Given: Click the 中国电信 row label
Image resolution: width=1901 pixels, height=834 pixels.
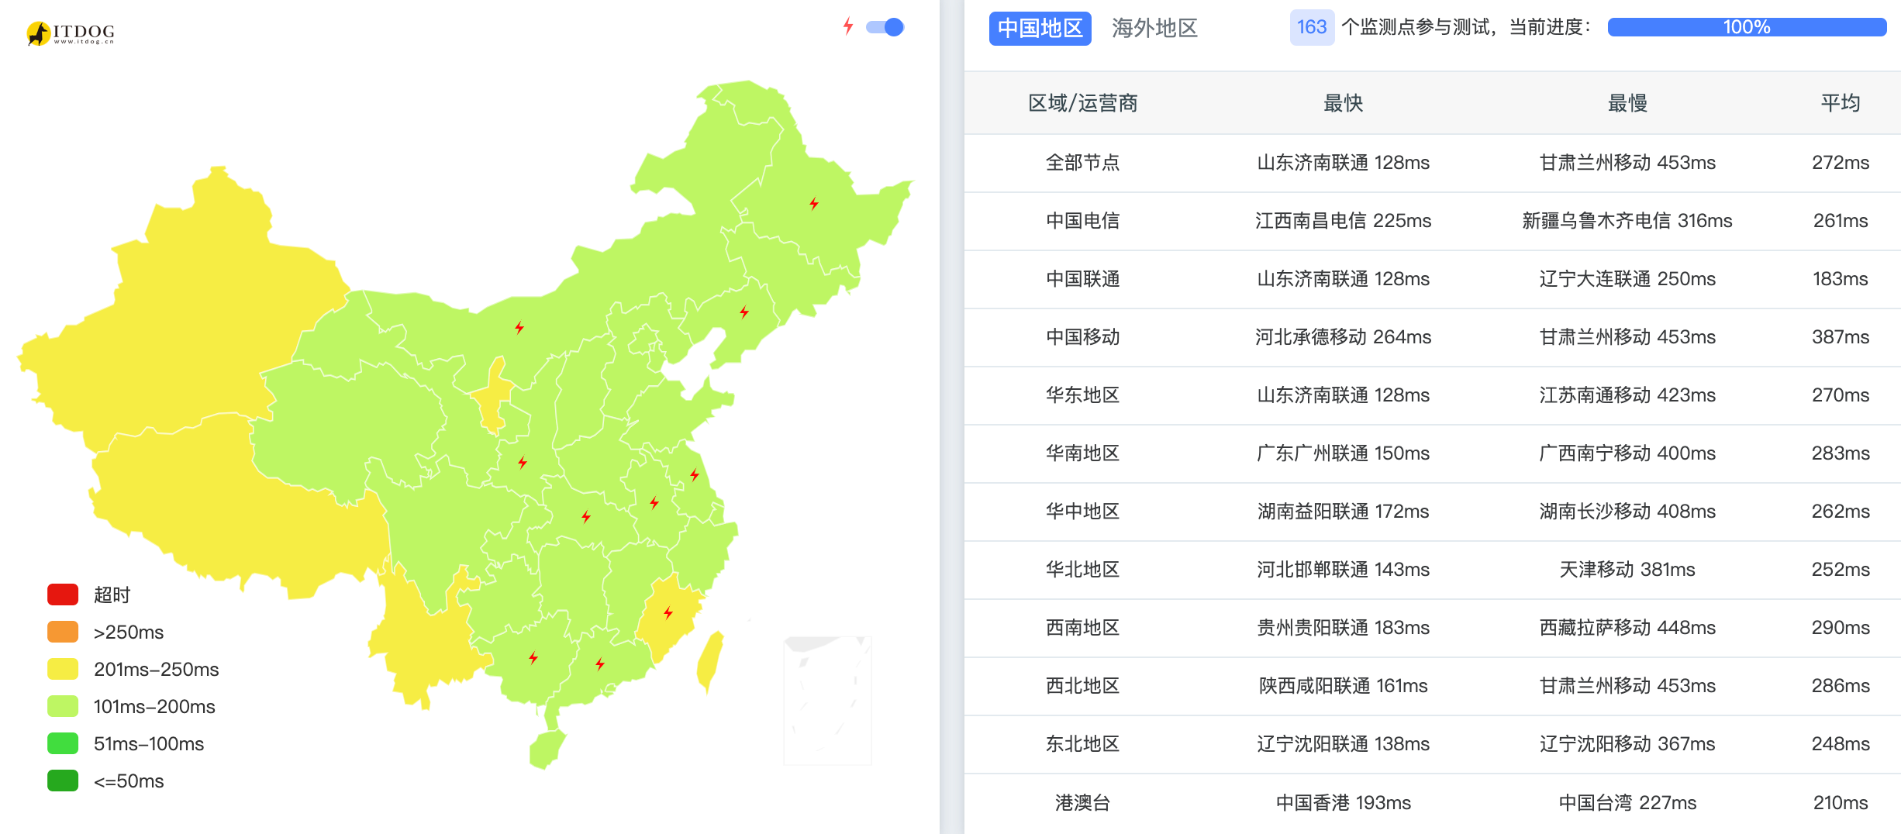Looking at the screenshot, I should point(1082,221).
